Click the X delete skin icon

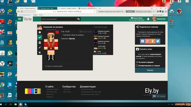coord(40,53)
